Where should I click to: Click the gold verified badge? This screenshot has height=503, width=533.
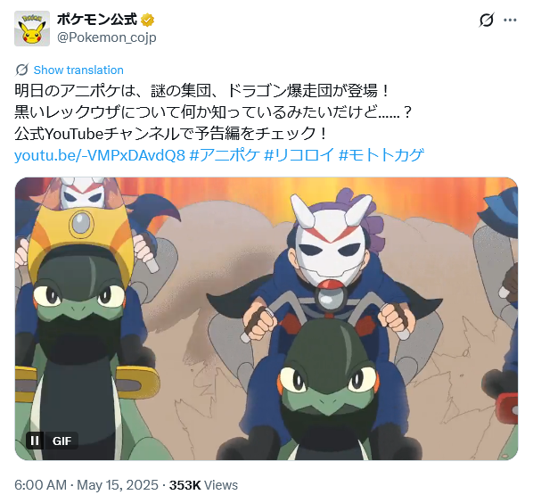coord(147,20)
